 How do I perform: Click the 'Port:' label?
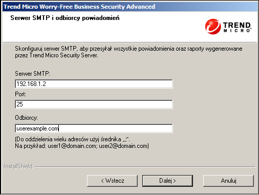(x=20, y=94)
